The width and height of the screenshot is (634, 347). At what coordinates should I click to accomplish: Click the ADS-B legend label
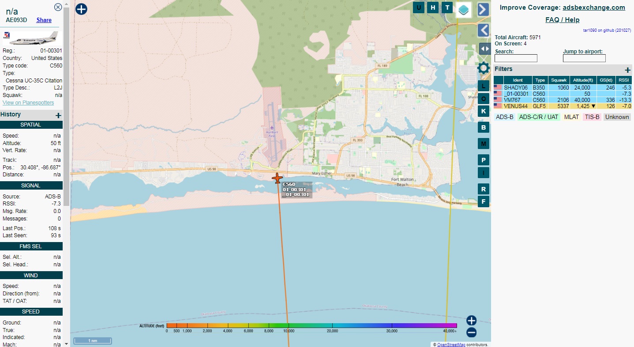pyautogui.click(x=505, y=117)
